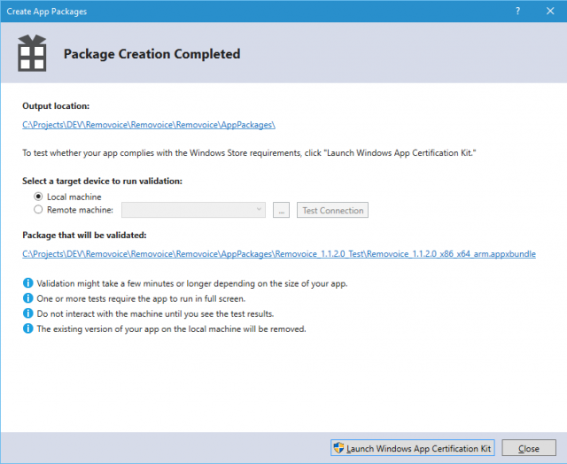Close the Create App Packages dialog with X
Viewport: 567px width, 464px height.
click(x=550, y=12)
